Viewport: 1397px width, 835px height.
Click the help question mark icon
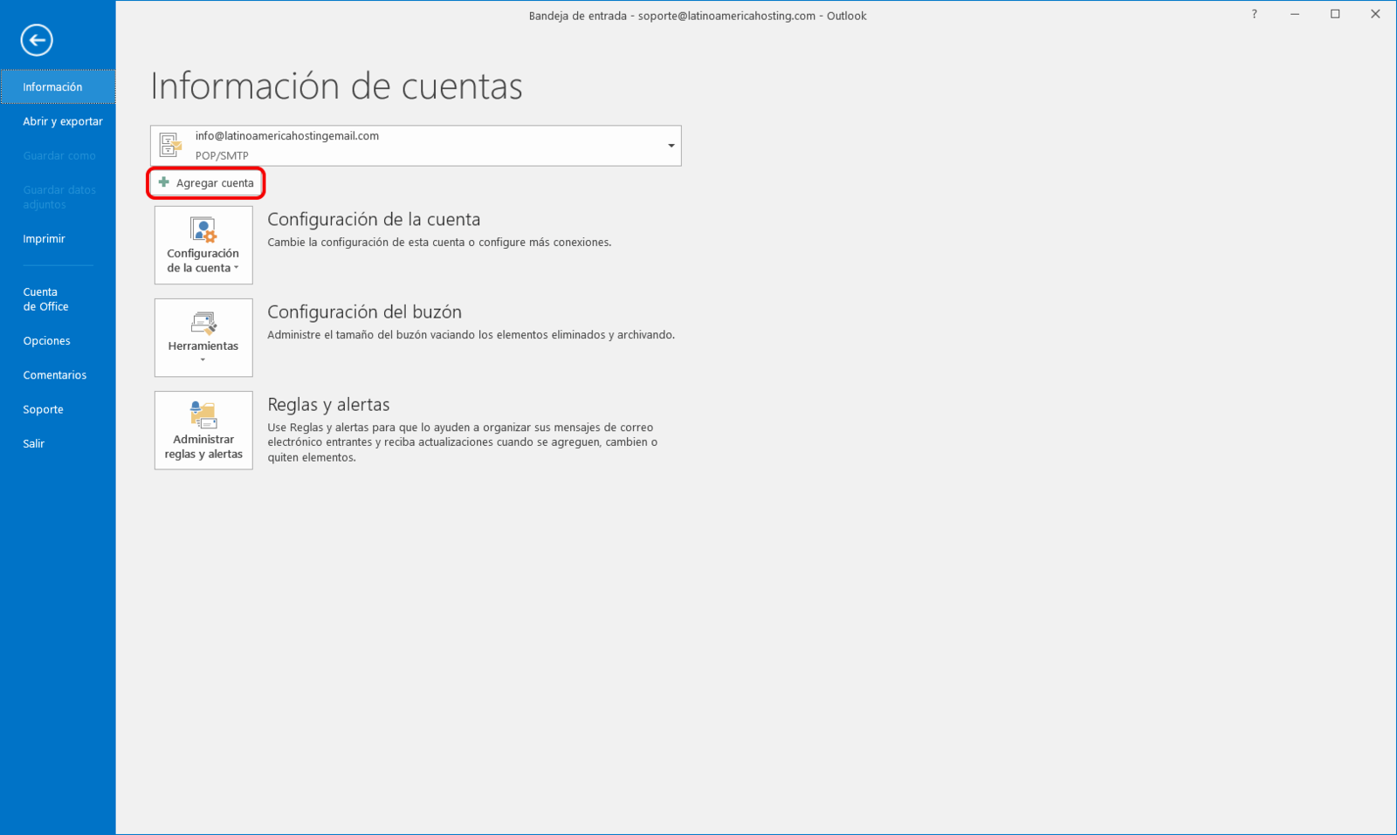coord(1255,14)
